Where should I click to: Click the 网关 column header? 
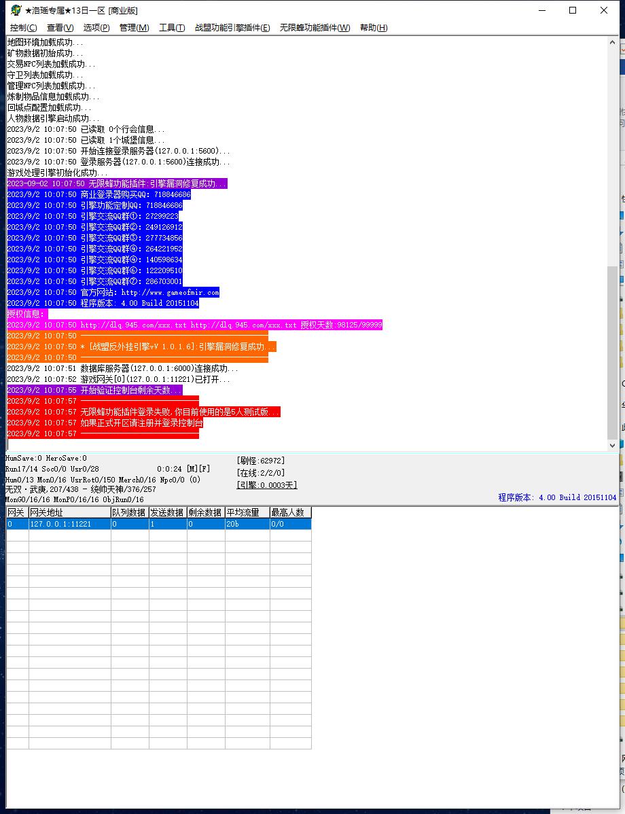tap(17, 512)
